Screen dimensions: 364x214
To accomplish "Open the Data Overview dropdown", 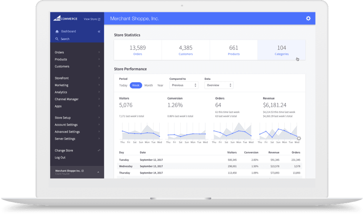I will tap(219, 85).
